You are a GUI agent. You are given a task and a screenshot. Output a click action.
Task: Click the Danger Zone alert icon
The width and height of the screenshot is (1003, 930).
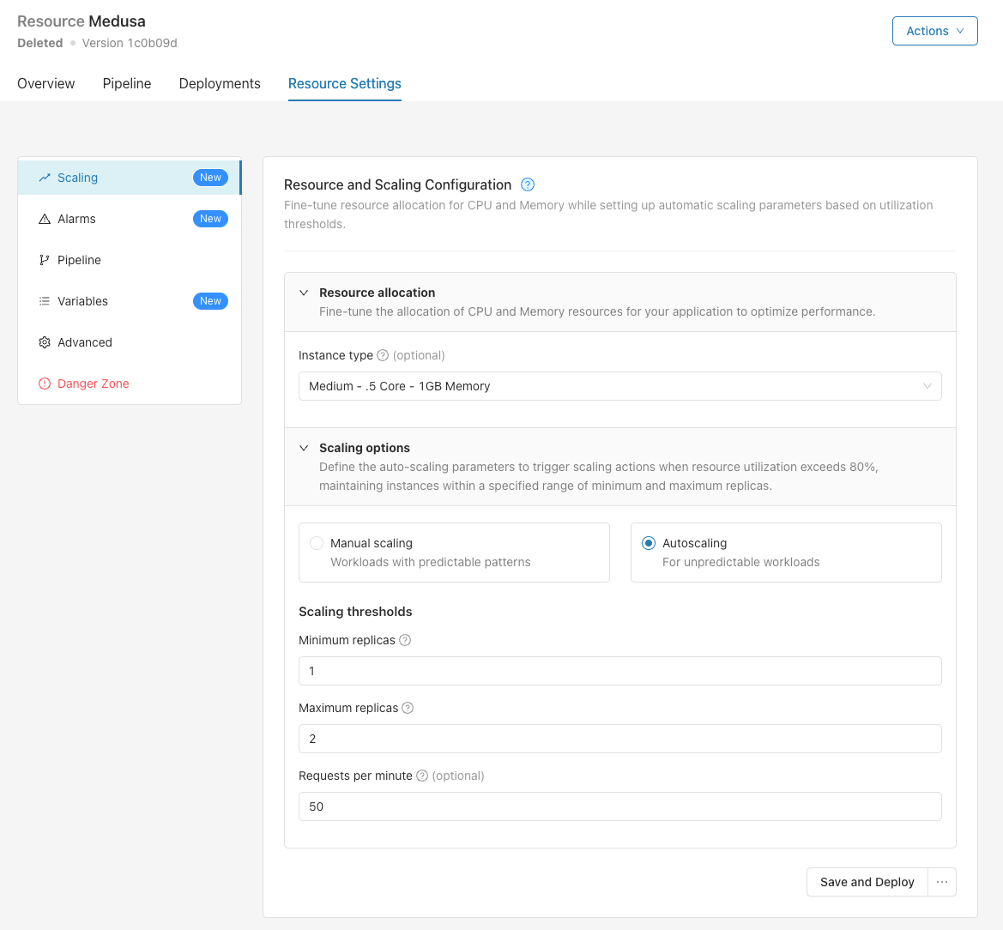click(44, 383)
